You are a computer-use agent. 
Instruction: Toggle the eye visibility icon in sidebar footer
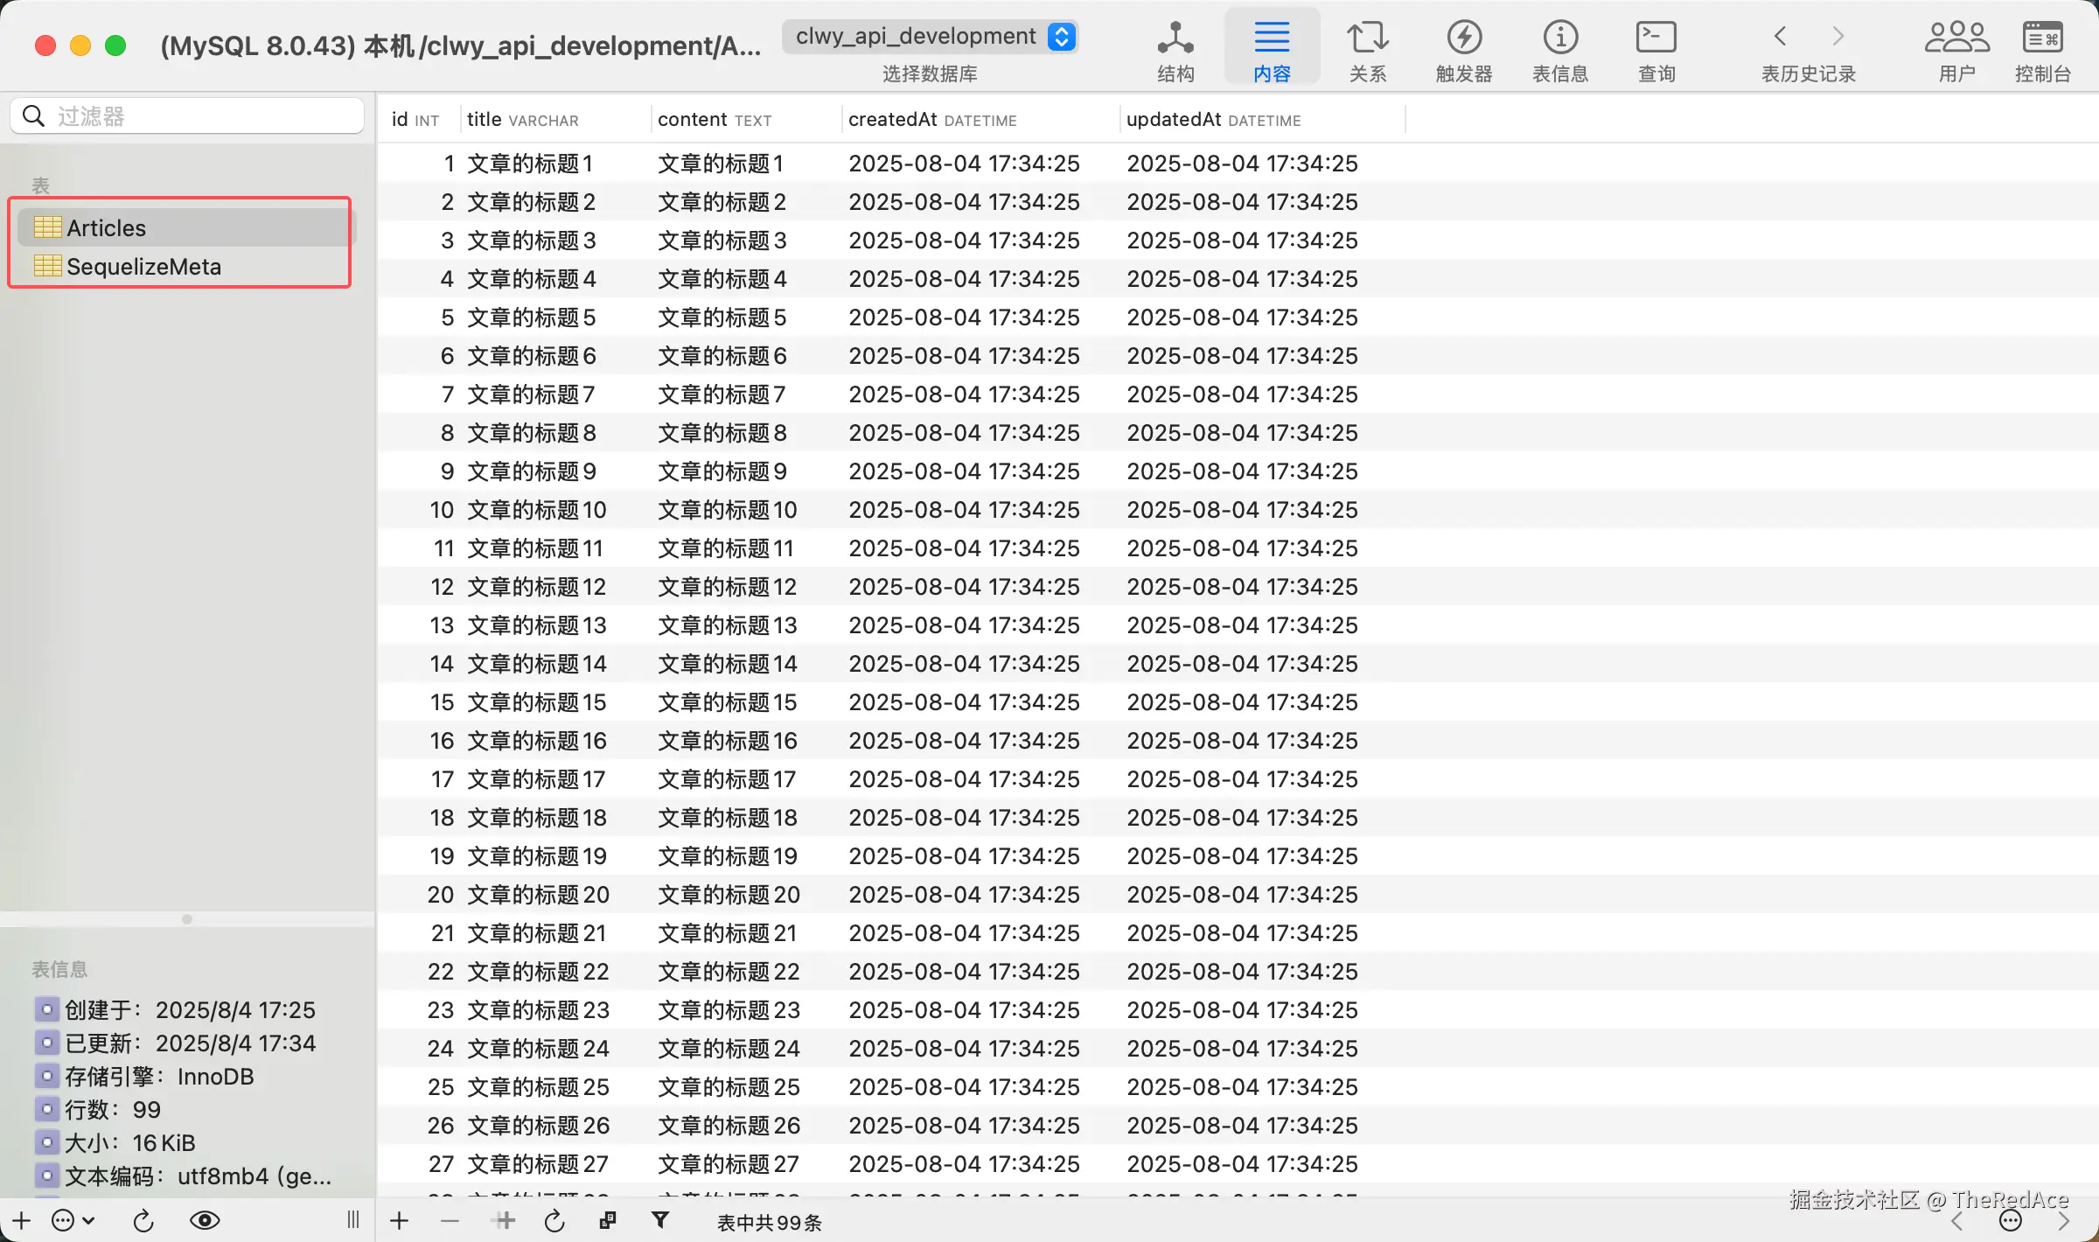pos(205,1220)
